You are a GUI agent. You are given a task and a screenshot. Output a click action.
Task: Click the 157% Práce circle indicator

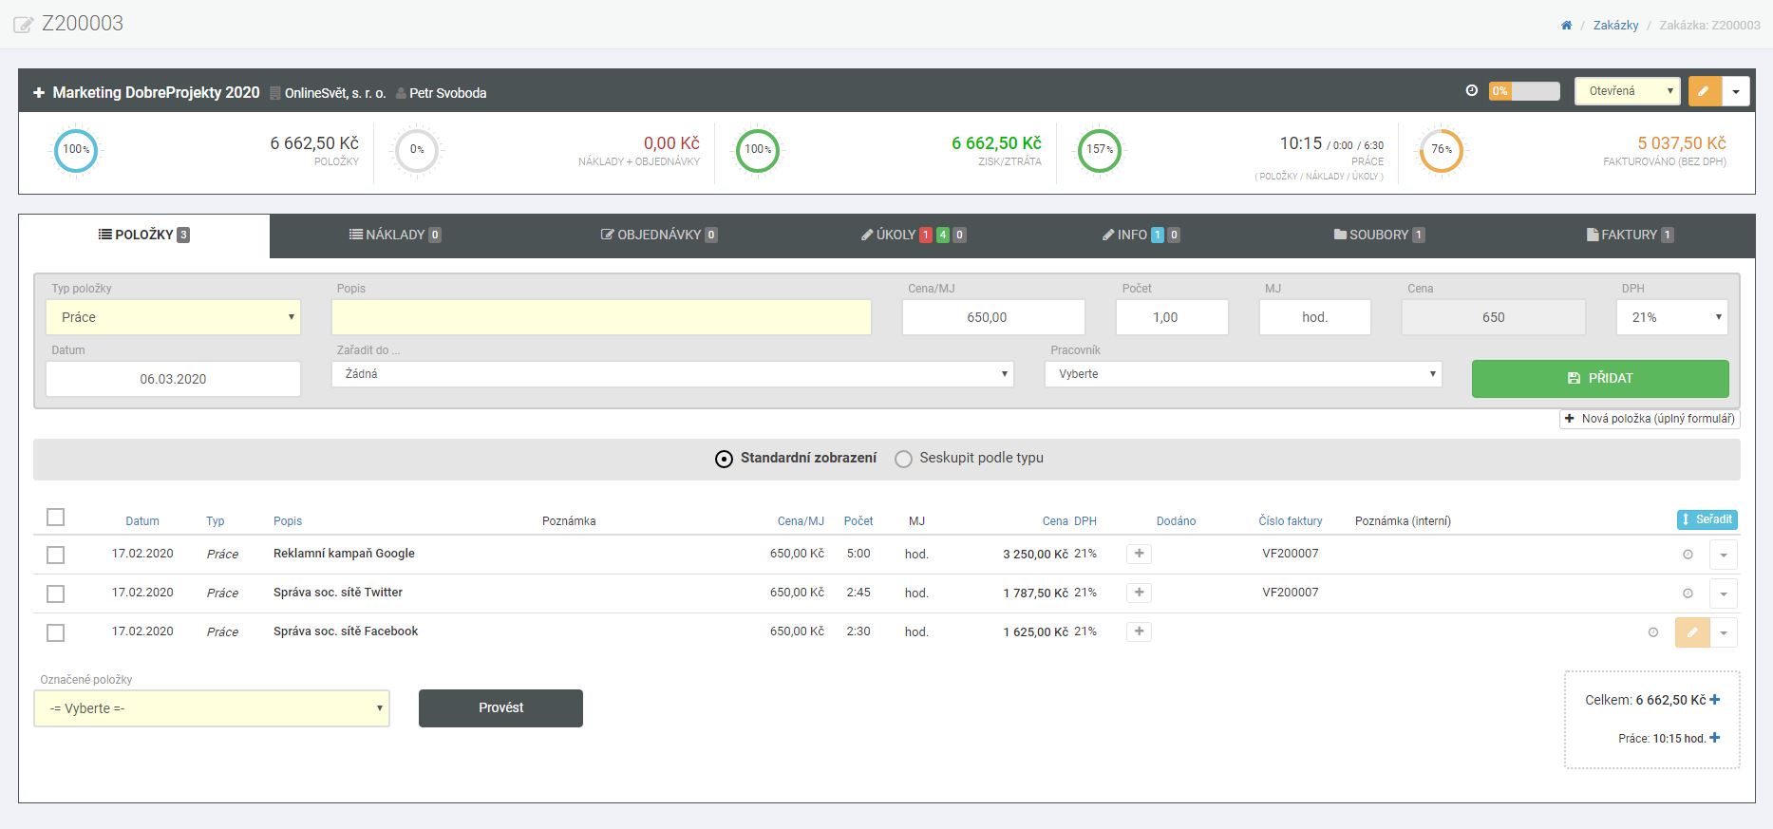click(1100, 150)
